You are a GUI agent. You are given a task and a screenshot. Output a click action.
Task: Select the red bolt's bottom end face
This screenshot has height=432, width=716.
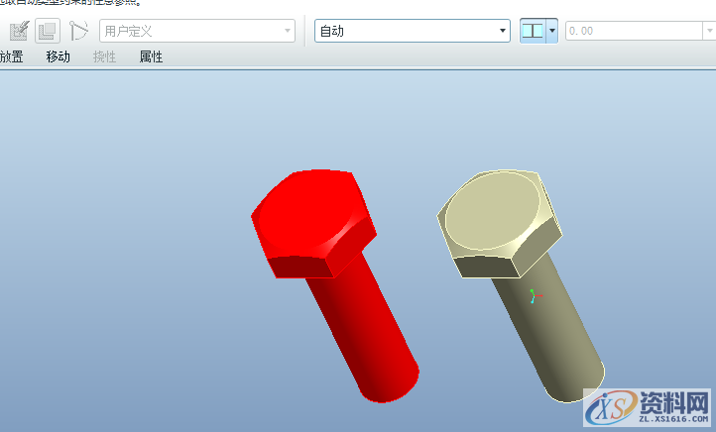click(x=392, y=389)
